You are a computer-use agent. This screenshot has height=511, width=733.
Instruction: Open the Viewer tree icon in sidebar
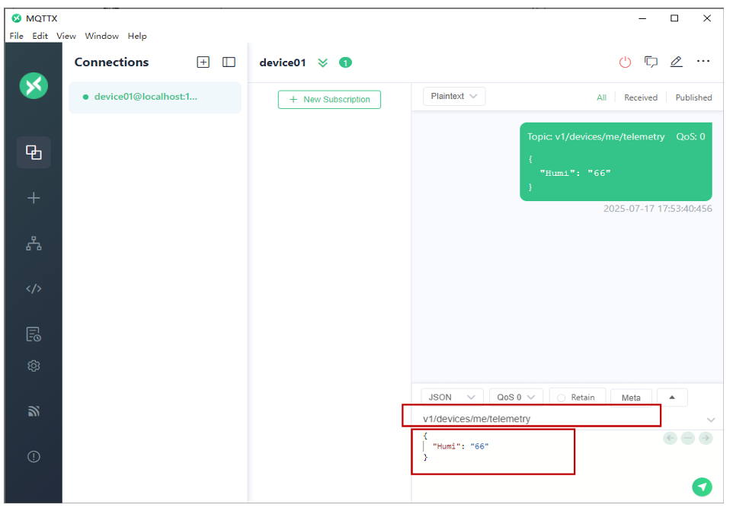(x=34, y=244)
